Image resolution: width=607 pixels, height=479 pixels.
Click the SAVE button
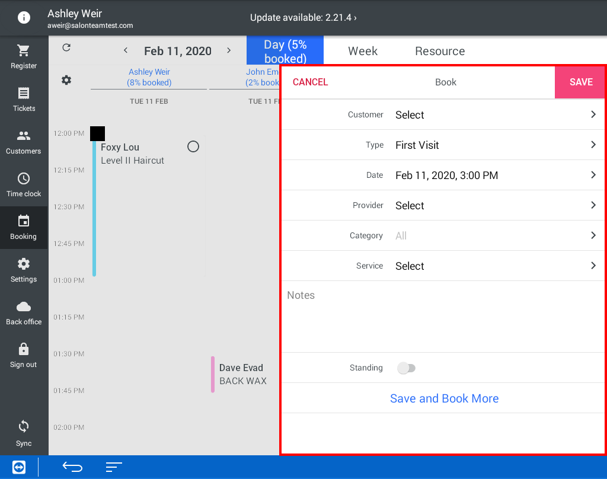[580, 82]
